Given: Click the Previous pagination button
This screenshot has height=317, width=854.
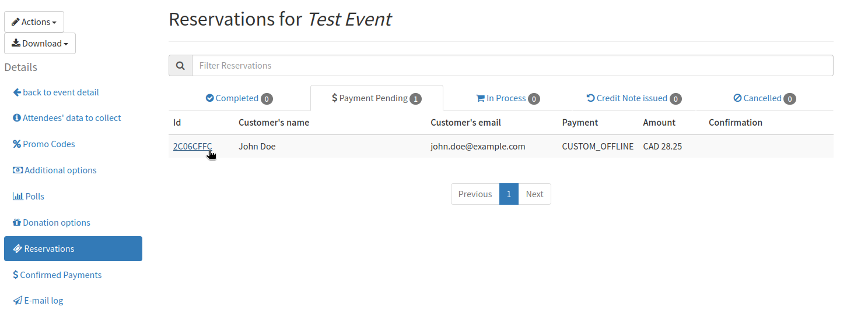Looking at the screenshot, I should 475,194.
